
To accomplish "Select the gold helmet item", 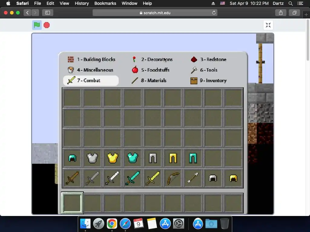I will [x=233, y=178].
